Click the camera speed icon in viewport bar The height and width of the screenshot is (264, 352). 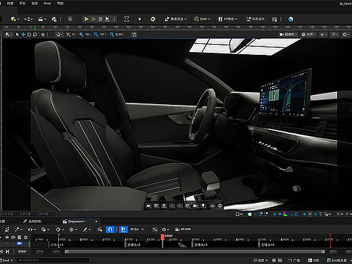coord(334,35)
